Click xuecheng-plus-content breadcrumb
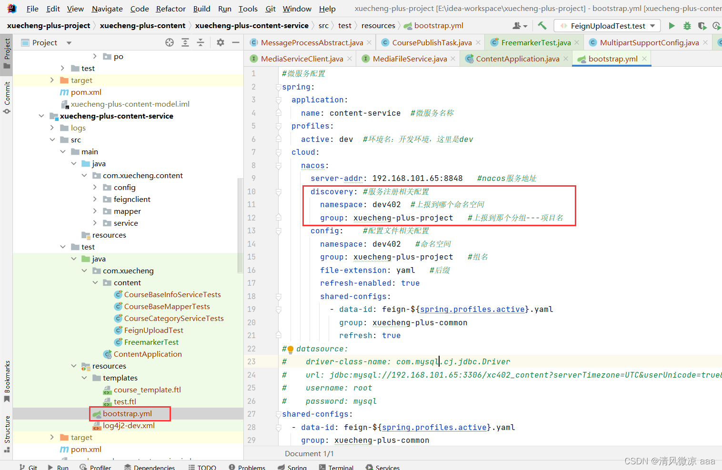The height and width of the screenshot is (470, 722). click(142, 25)
